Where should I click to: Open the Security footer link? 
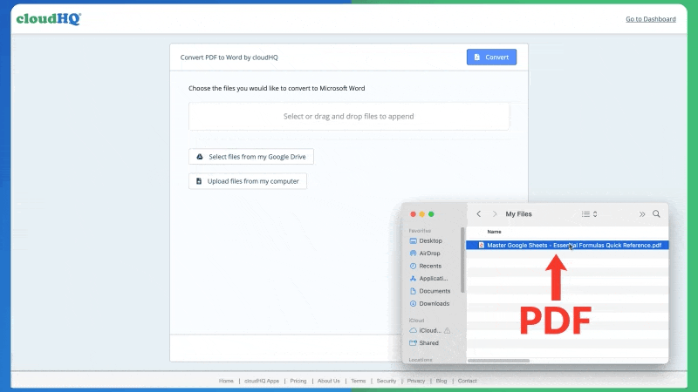(387, 381)
